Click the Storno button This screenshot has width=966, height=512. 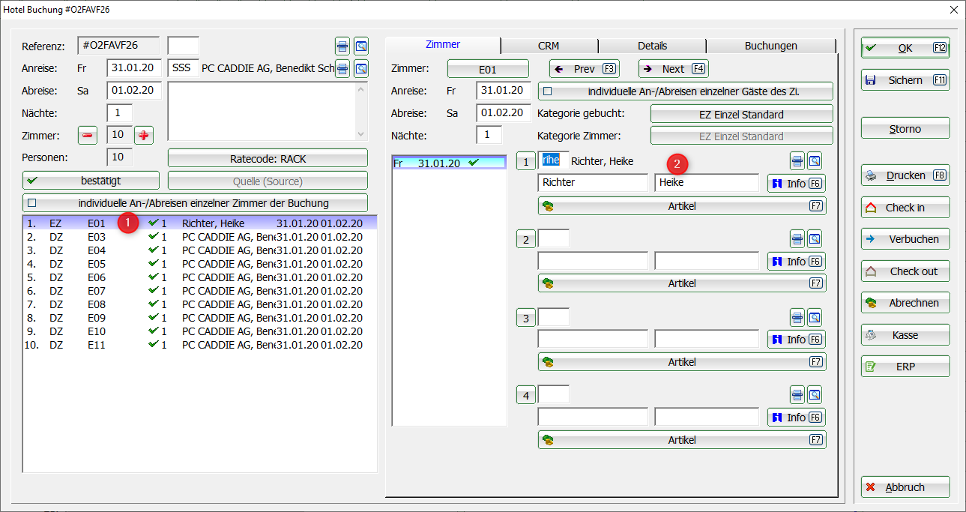tap(905, 129)
